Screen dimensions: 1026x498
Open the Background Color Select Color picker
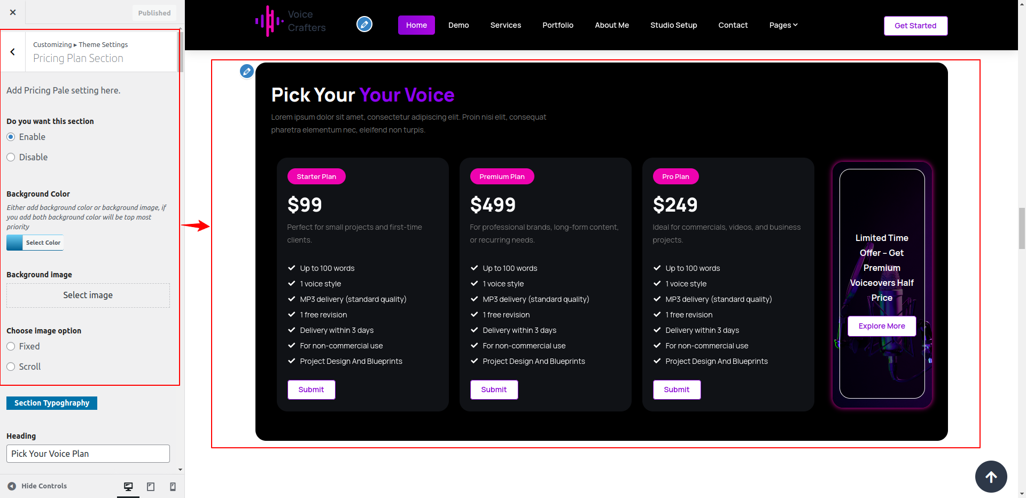click(35, 243)
